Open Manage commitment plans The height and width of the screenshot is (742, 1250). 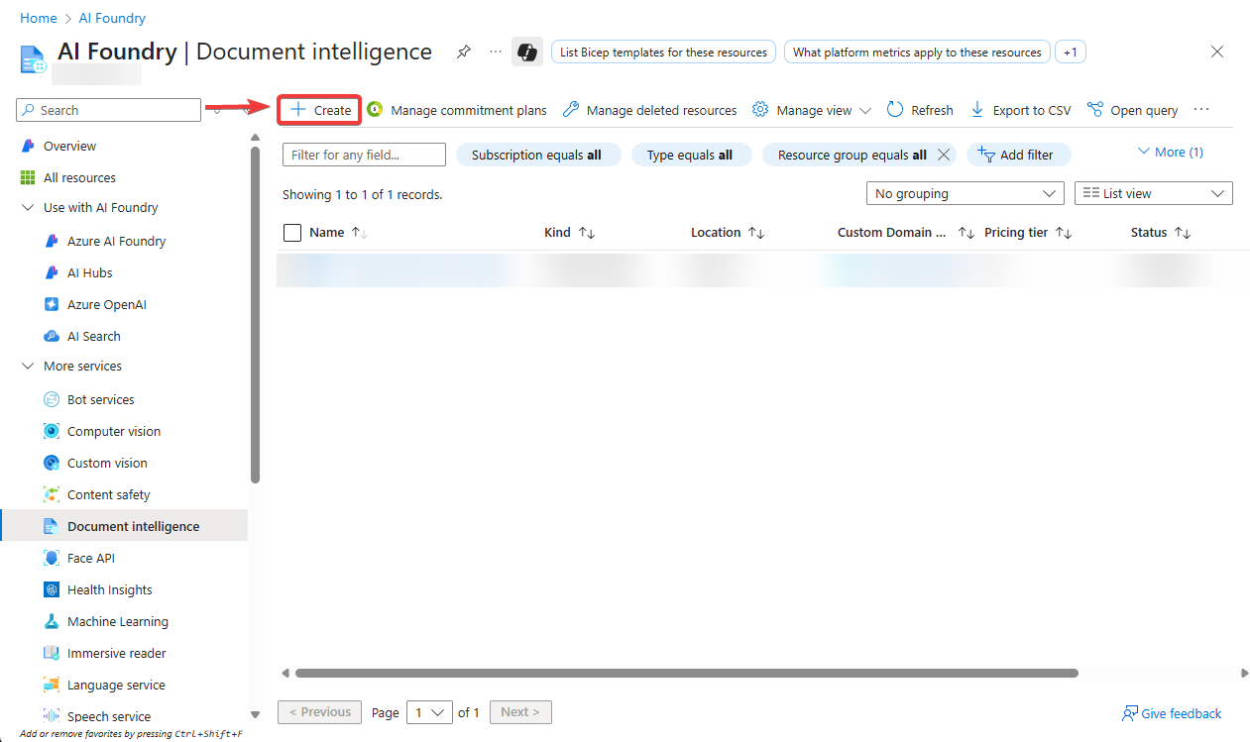[x=456, y=110]
